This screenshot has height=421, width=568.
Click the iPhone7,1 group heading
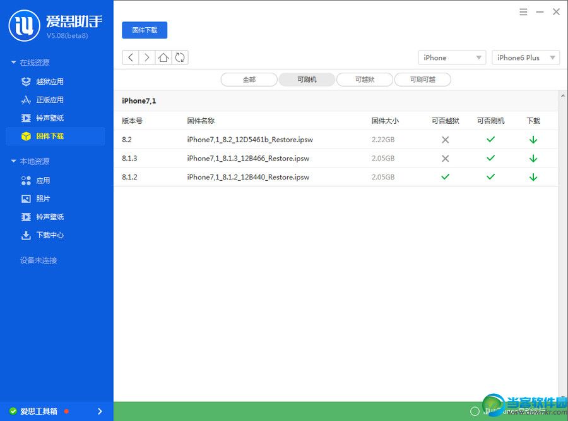pyautogui.click(x=139, y=101)
